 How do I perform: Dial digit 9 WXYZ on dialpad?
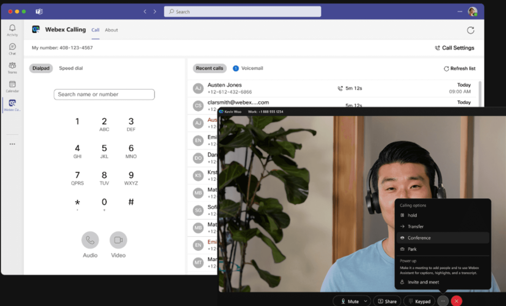tap(131, 178)
